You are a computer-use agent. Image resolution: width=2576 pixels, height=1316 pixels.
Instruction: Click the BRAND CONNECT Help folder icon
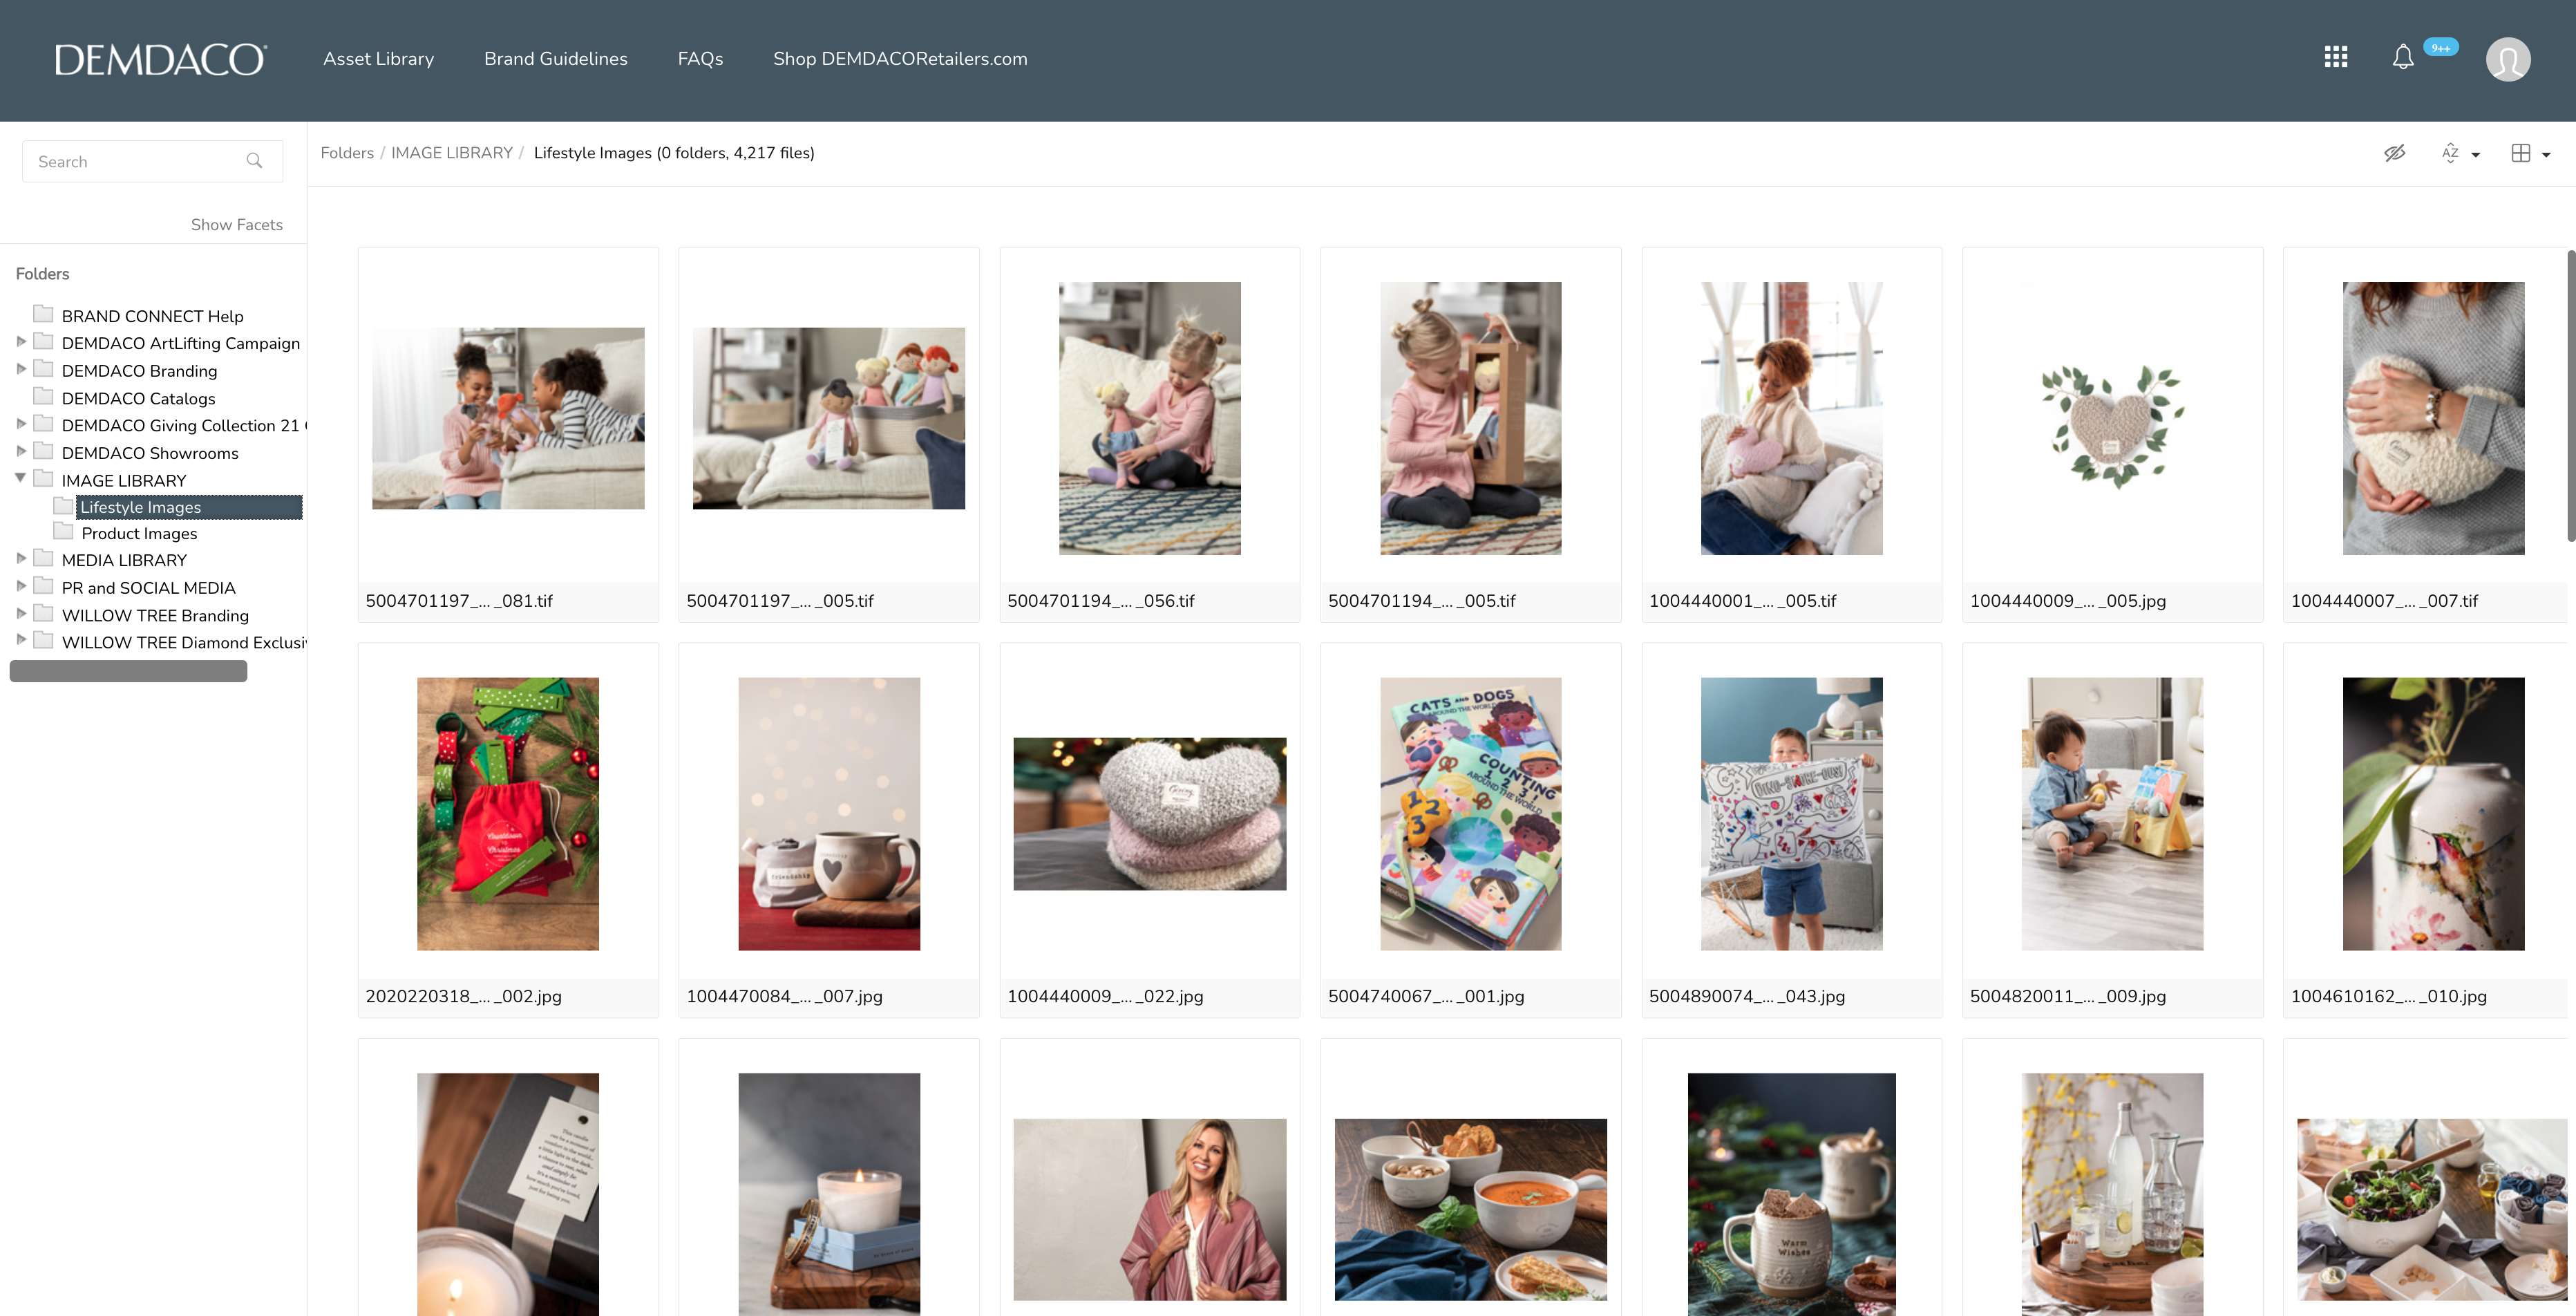[43, 314]
